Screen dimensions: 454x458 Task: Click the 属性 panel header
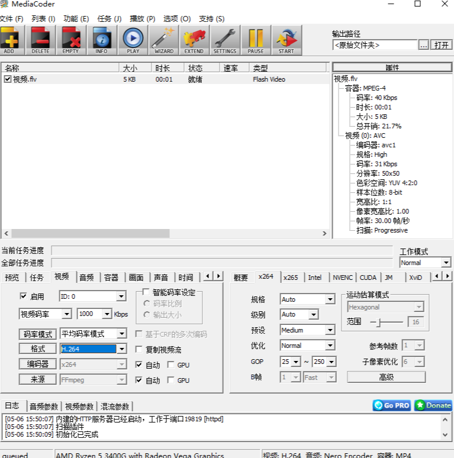[x=392, y=67]
